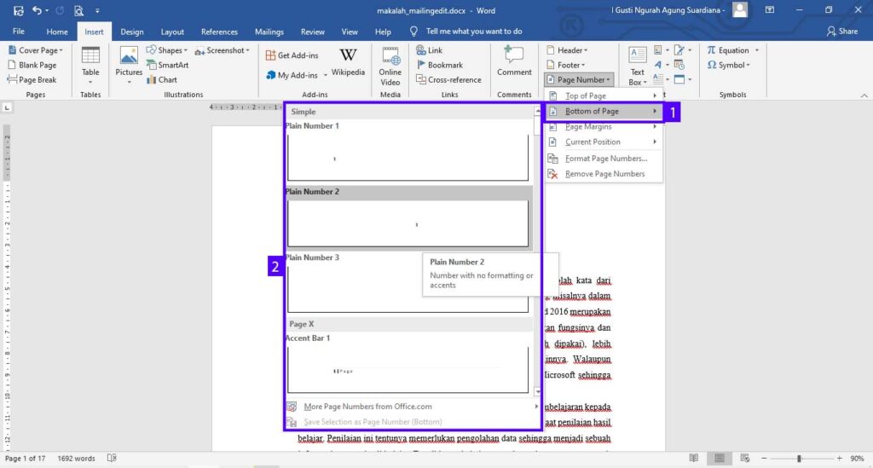The height and width of the screenshot is (468, 873).
Task: Click the proofing status icon in status bar
Action: click(x=112, y=458)
